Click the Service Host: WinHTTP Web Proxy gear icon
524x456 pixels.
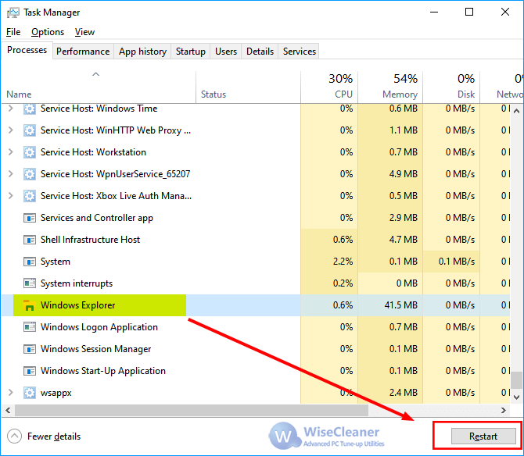[x=30, y=130]
